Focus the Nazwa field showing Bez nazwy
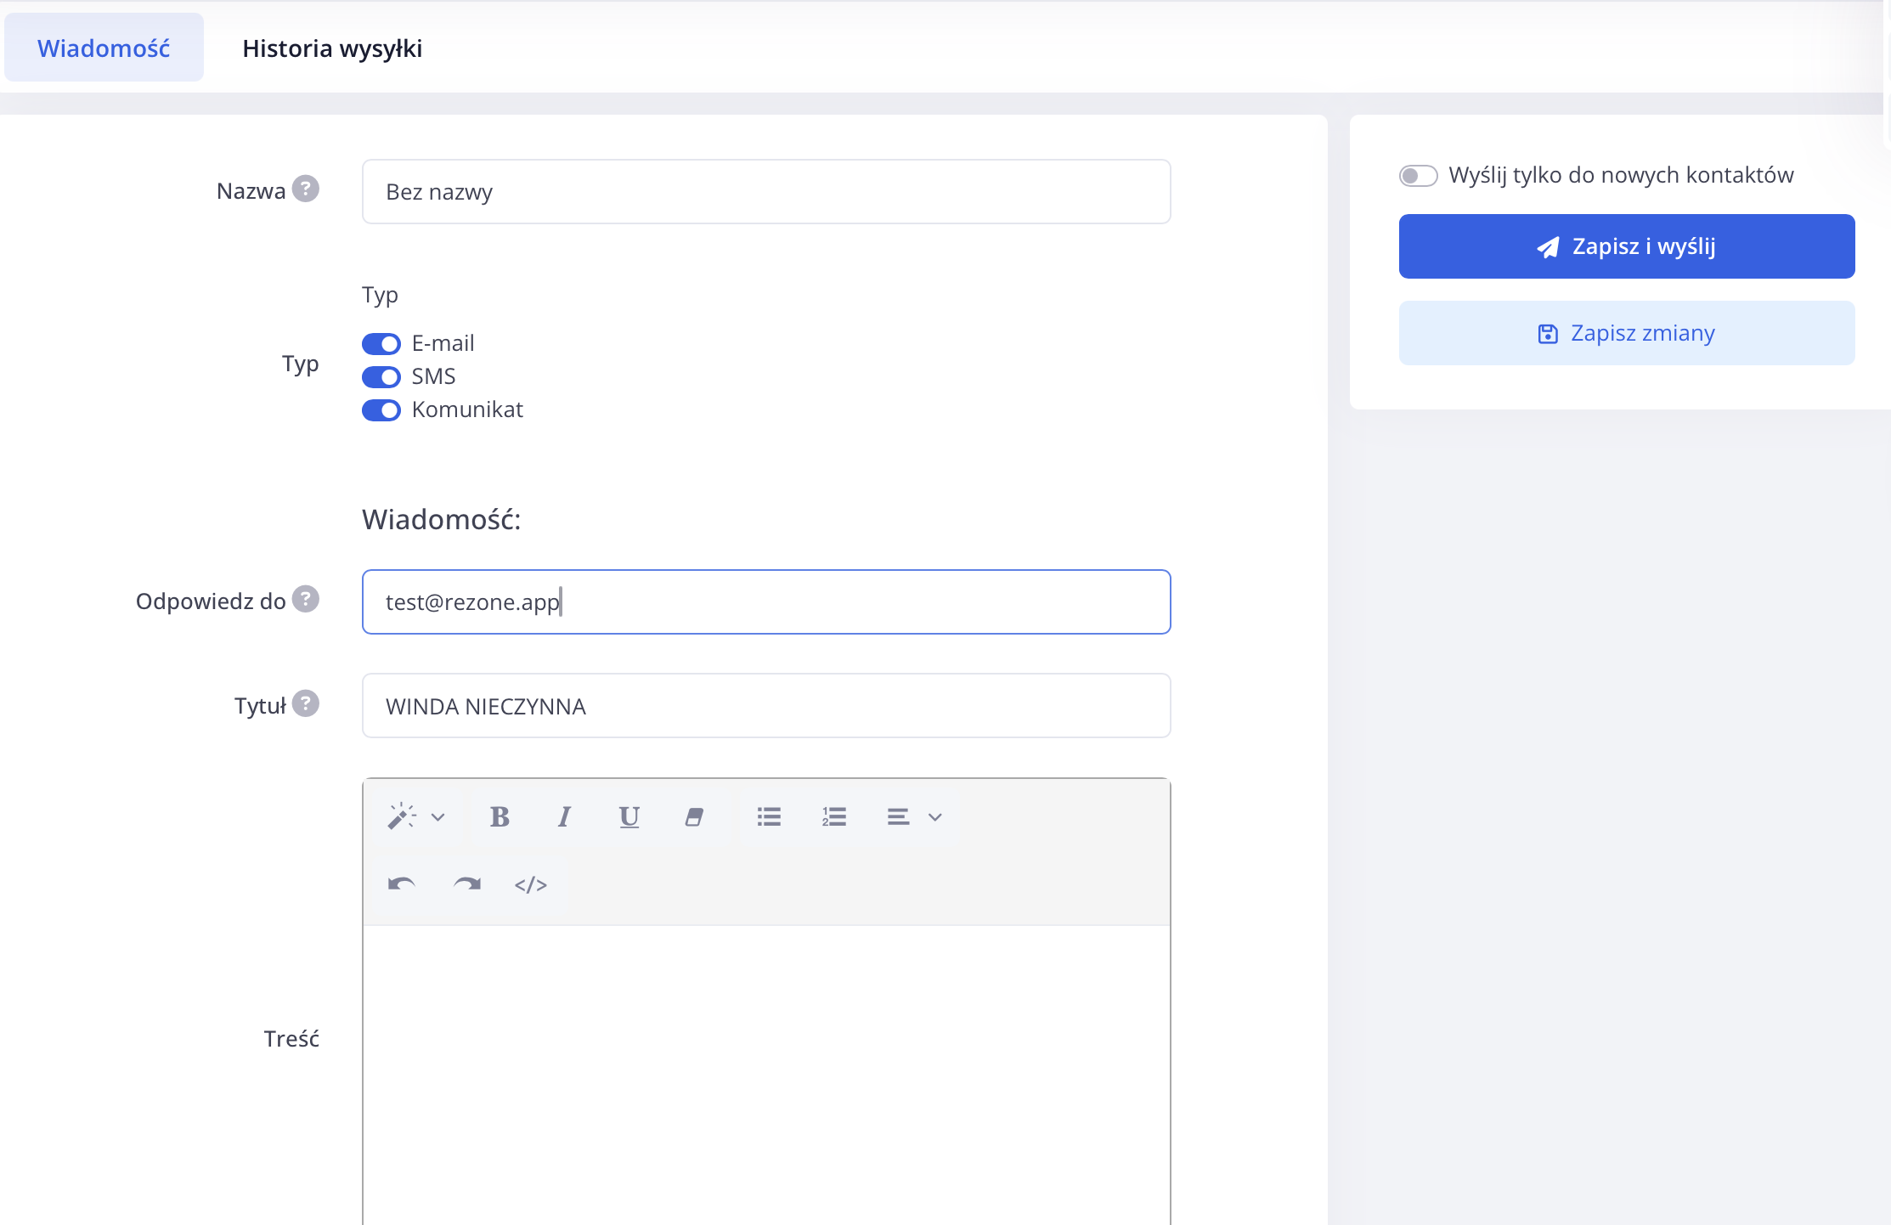Image resolution: width=1891 pixels, height=1225 pixels. (766, 192)
